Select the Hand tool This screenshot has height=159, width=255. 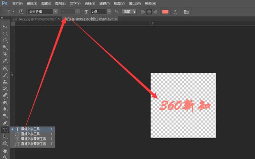5,150
